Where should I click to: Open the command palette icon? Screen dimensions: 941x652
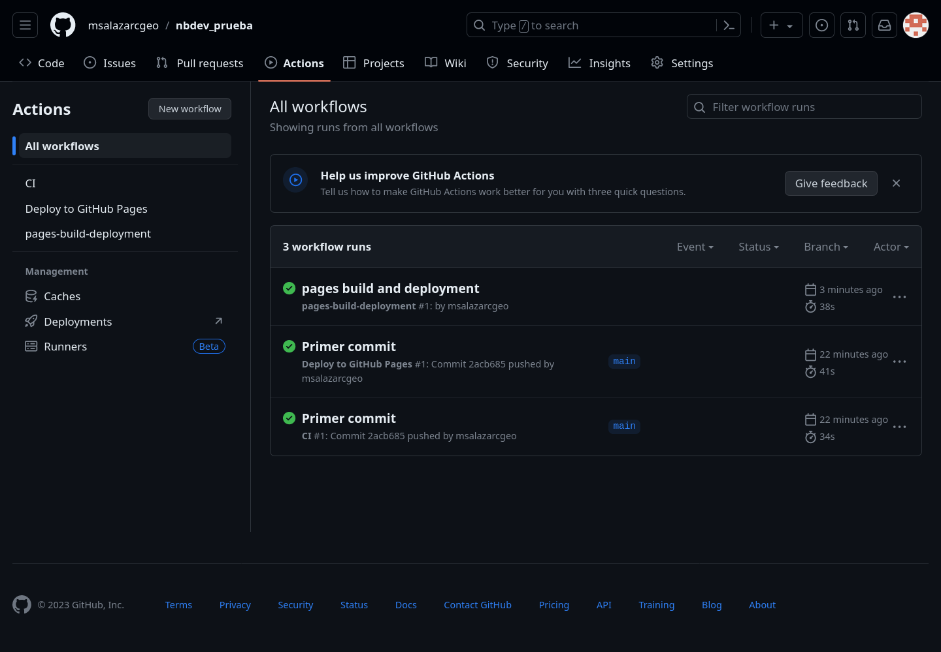729,25
